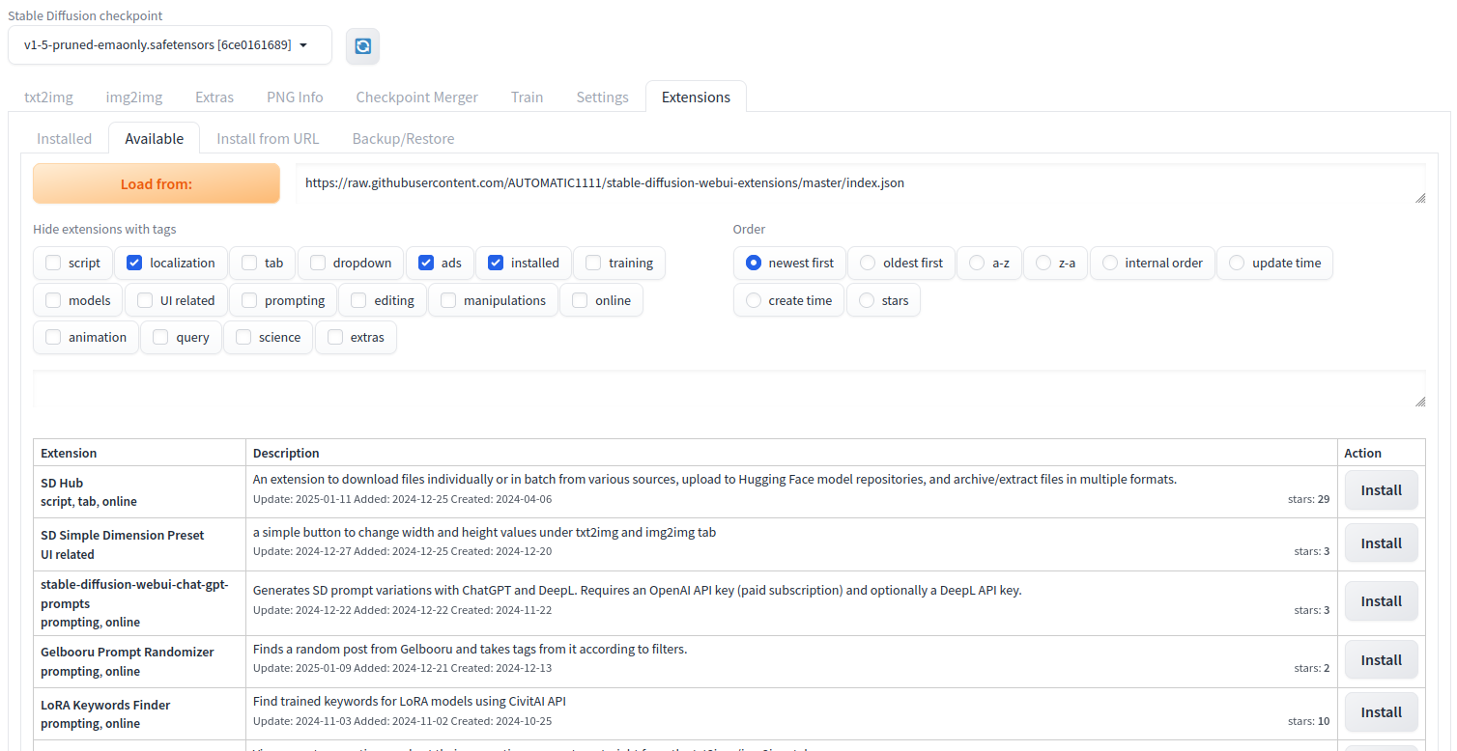Switch to the Installed extensions subtab

(x=64, y=138)
